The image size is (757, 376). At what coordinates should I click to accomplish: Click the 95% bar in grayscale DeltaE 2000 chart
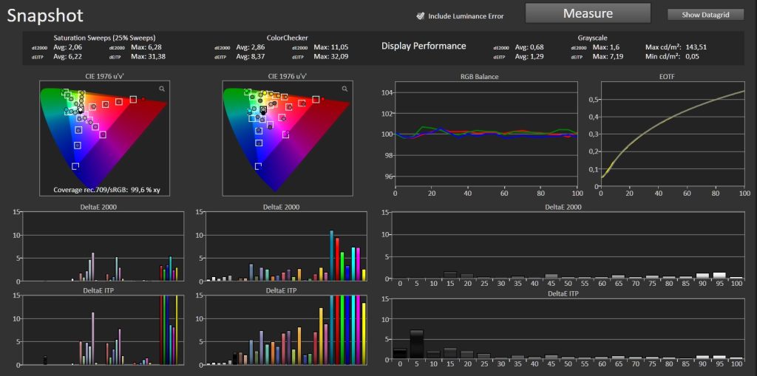[719, 276]
